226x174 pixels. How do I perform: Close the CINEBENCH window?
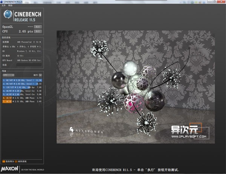[x=222, y=2]
